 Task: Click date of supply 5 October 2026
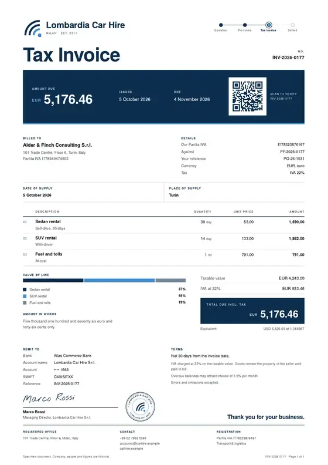click(37, 195)
